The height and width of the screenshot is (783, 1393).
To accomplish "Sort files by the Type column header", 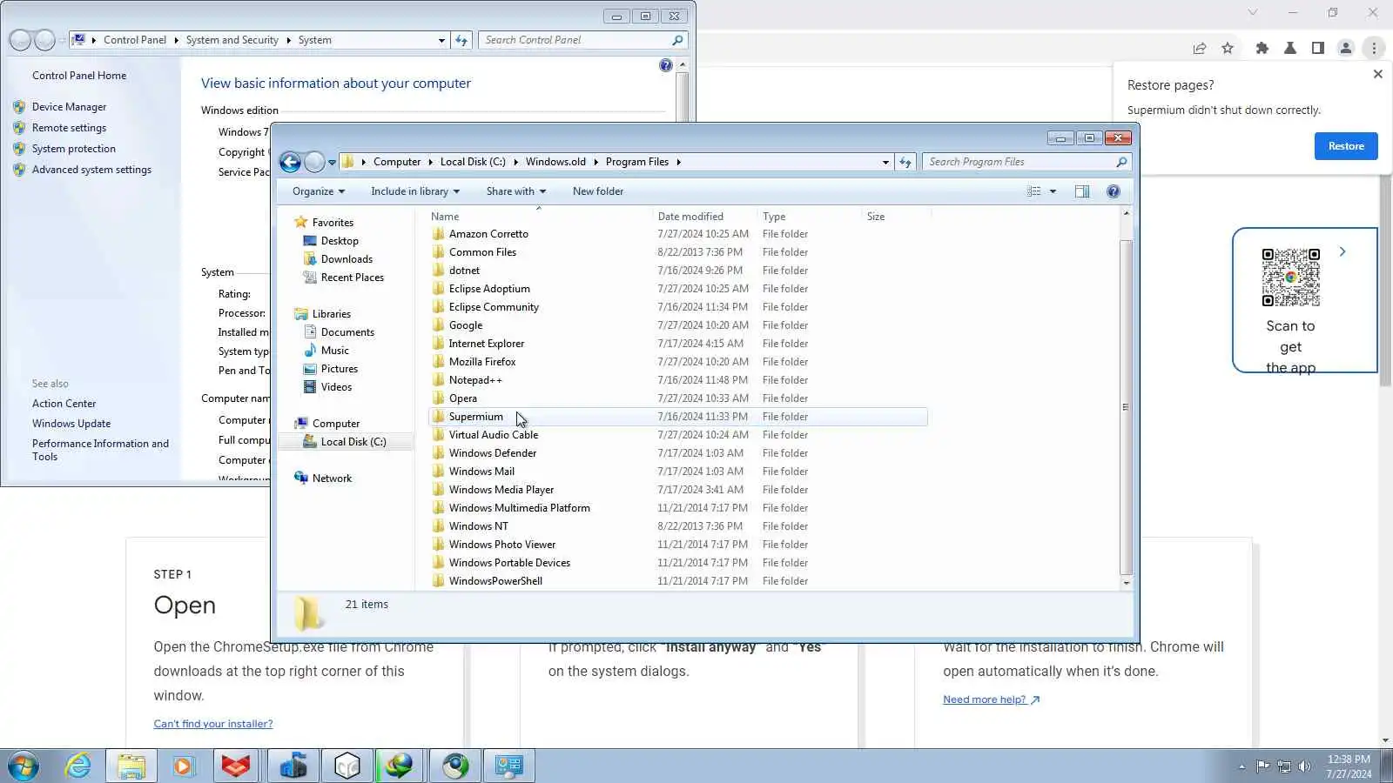I will coord(809,217).
